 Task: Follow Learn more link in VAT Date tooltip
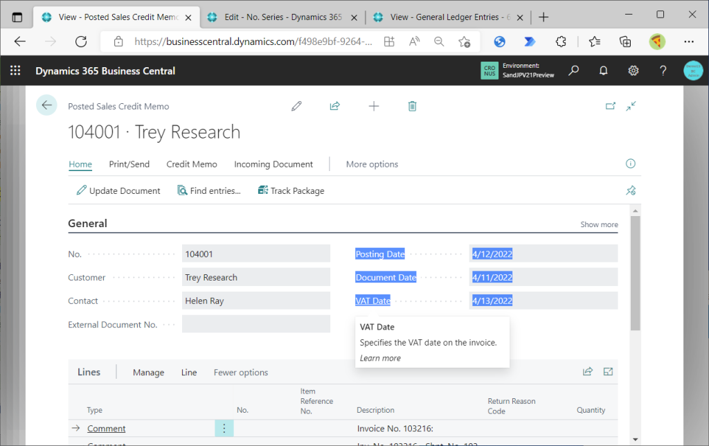(x=380, y=358)
